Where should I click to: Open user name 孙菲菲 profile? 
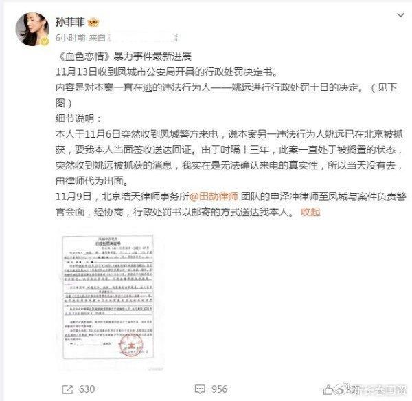70,23
